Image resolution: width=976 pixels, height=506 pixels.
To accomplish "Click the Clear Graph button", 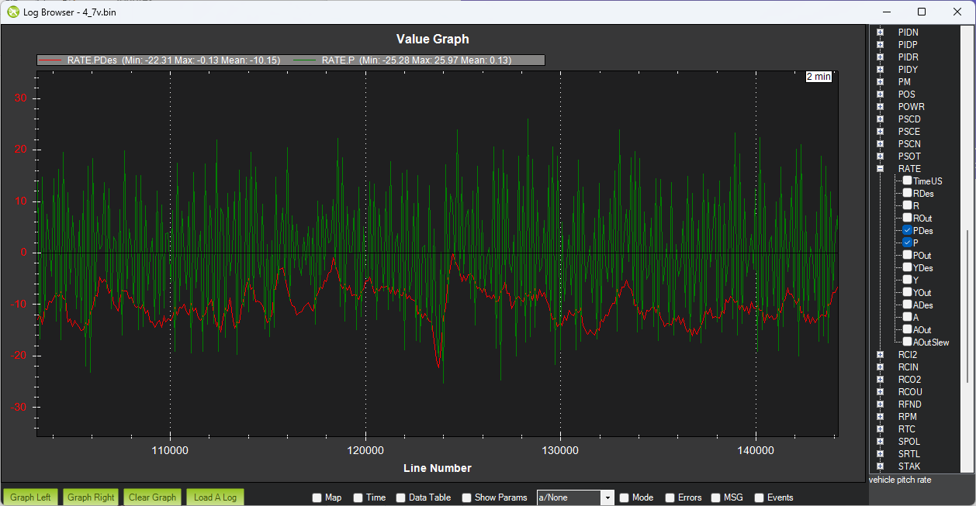I will click(x=153, y=497).
